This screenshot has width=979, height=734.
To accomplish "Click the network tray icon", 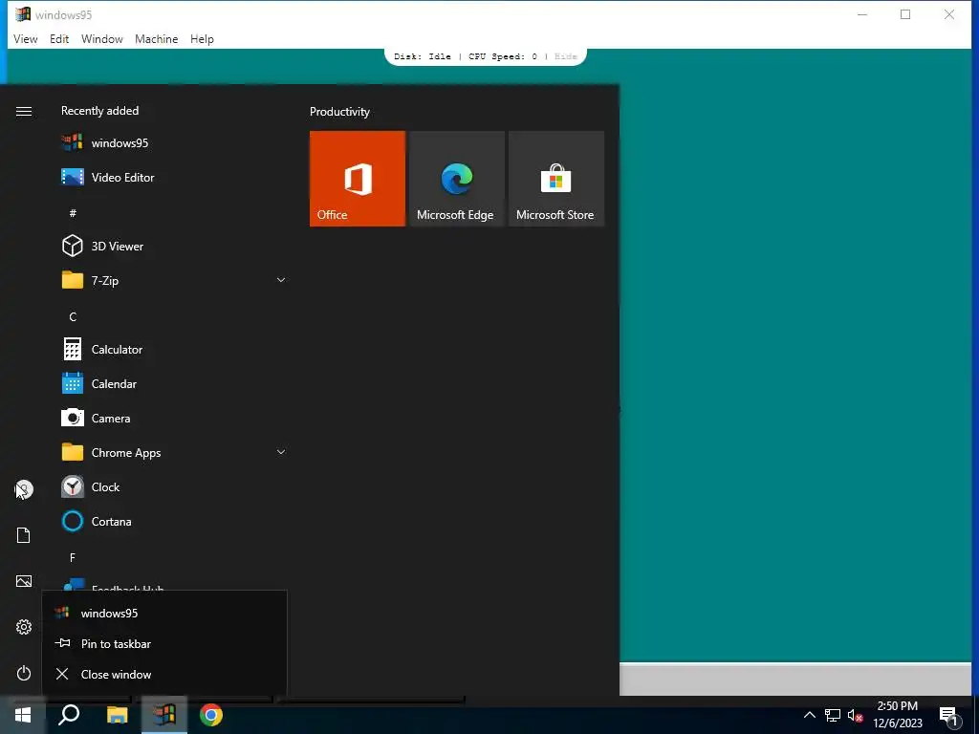I will tap(833, 715).
